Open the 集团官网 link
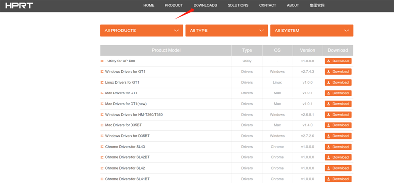Screen dimensions: 394x184 click(317, 5)
